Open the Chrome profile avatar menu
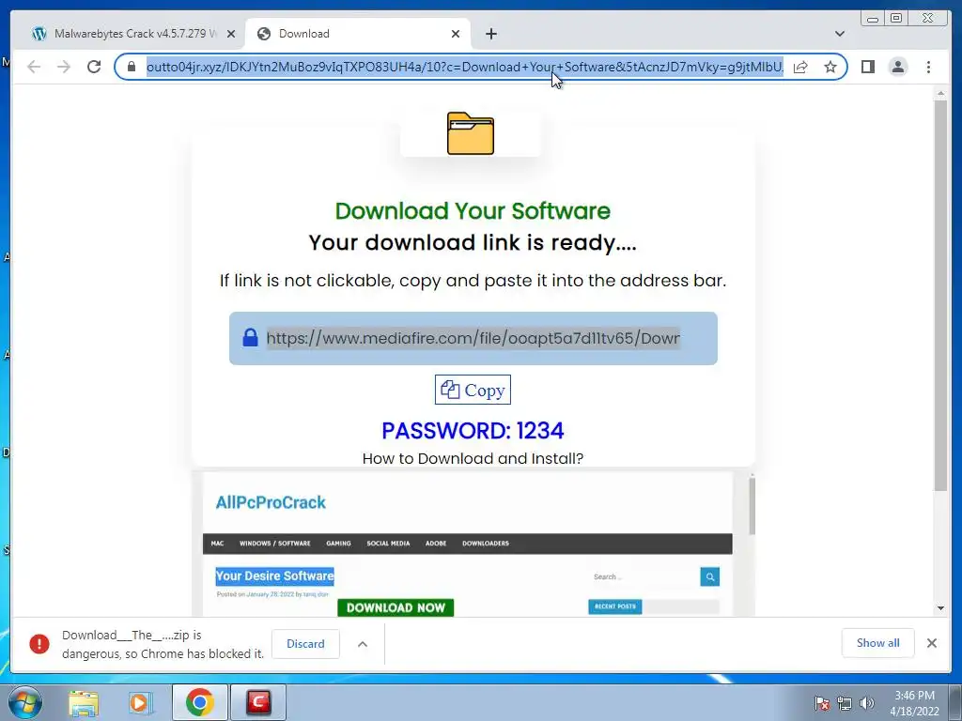 pos(898,67)
